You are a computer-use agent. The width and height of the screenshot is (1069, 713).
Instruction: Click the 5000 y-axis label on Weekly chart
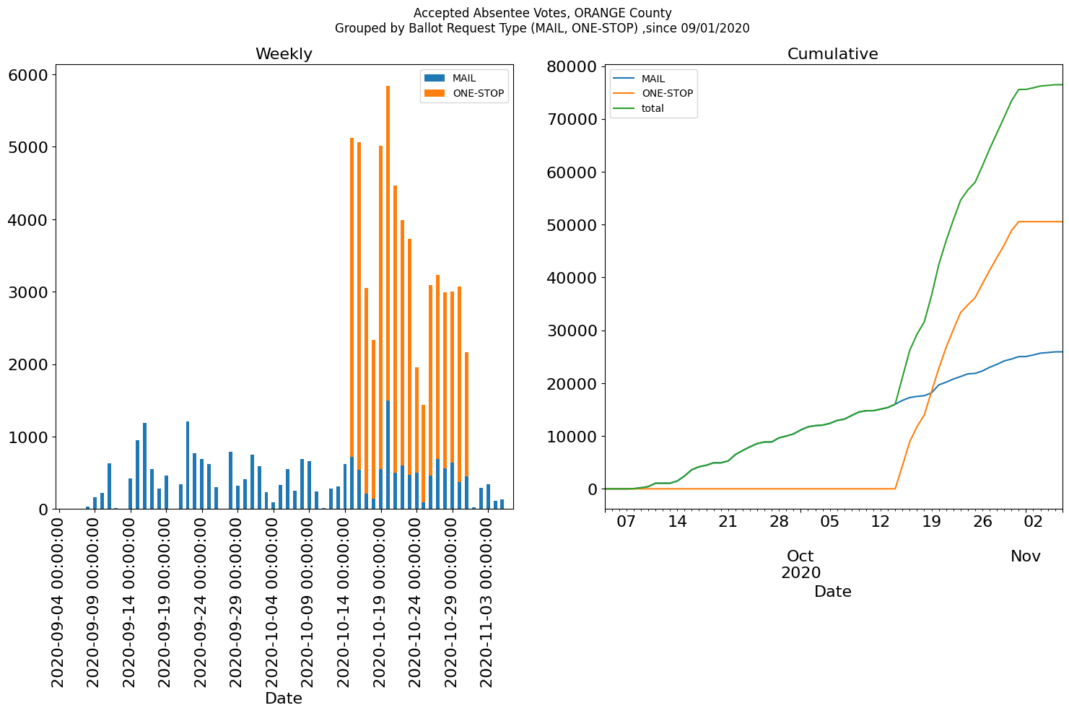27,147
